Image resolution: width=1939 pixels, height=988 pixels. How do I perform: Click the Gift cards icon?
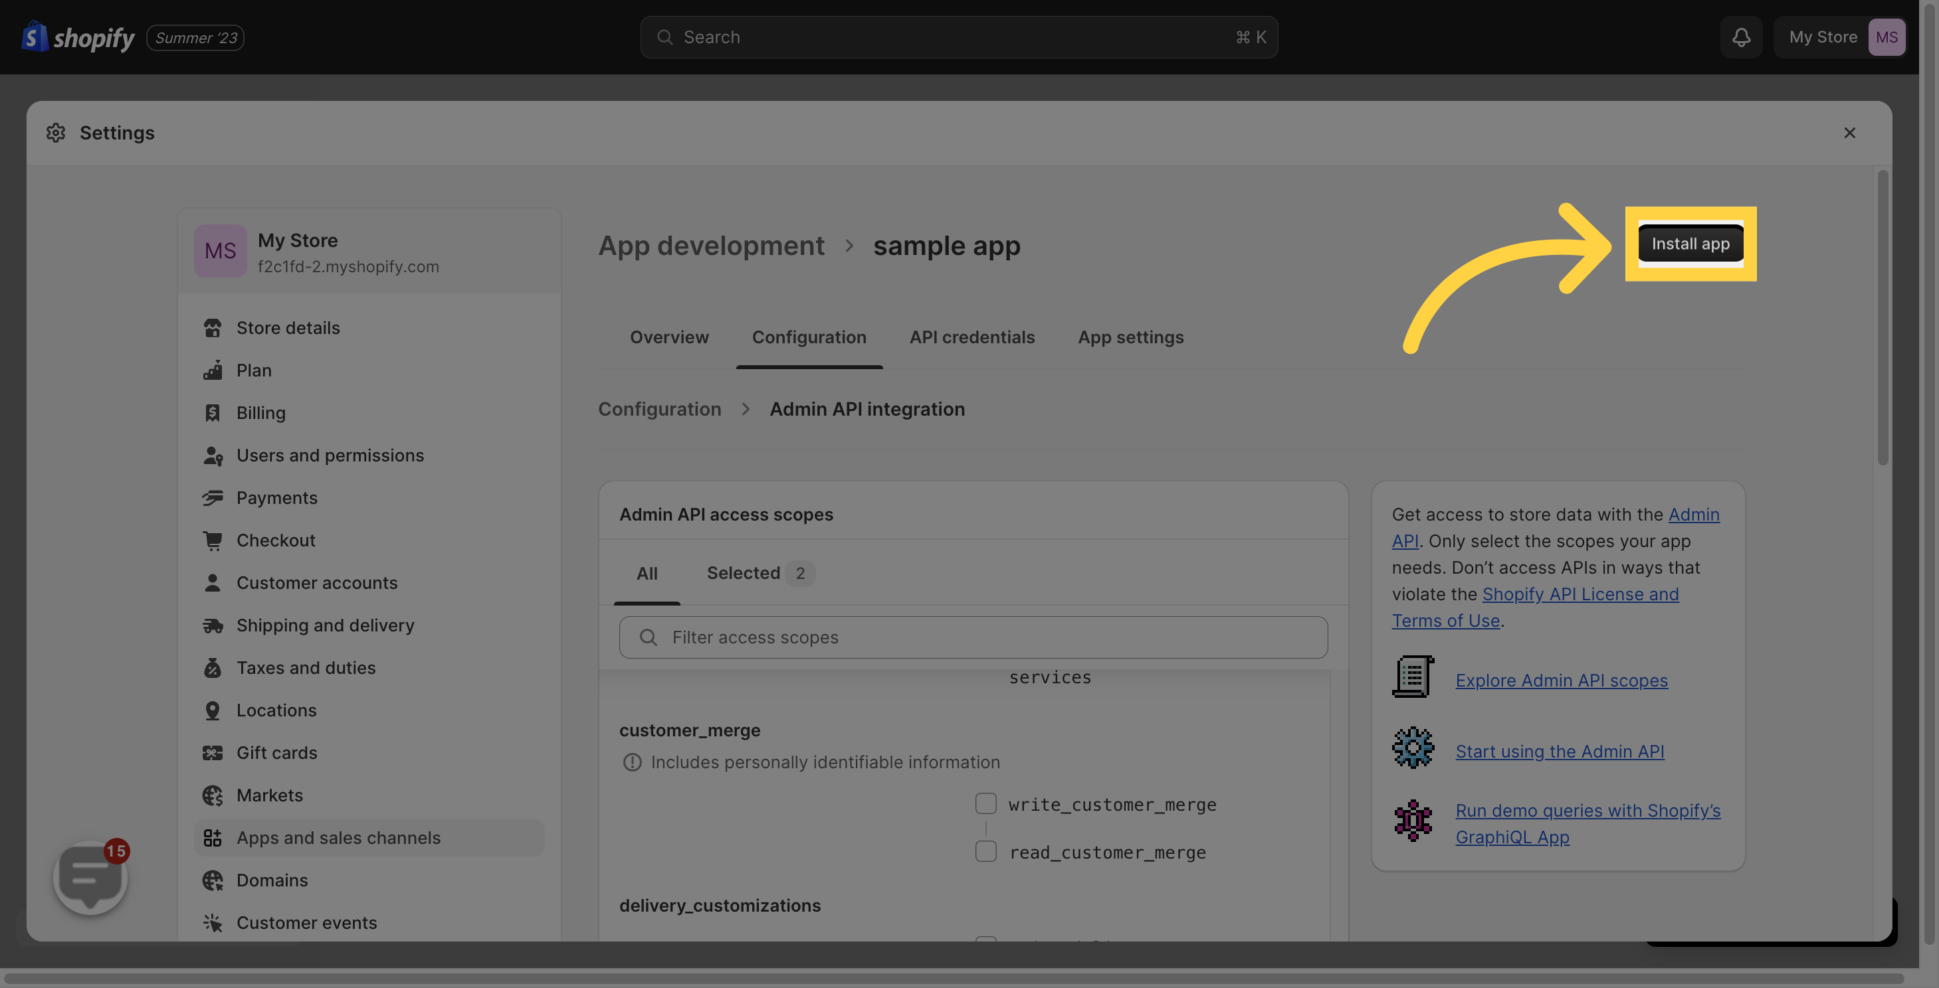212,753
